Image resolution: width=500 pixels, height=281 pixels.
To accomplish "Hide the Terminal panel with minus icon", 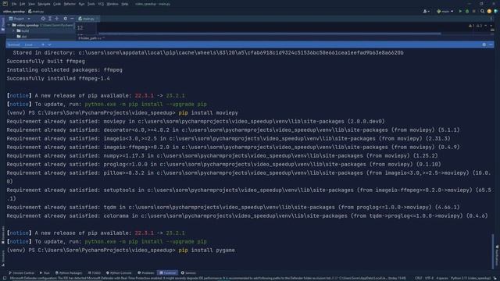I will [491, 44].
